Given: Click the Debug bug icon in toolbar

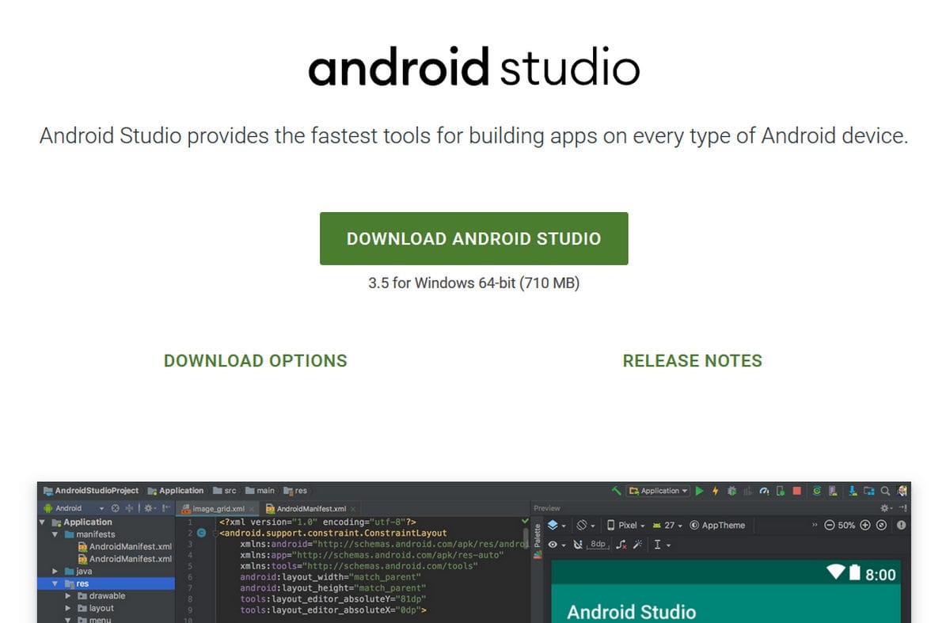Looking at the screenshot, I should [x=731, y=491].
